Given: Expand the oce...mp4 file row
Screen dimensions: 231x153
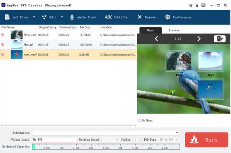Looking at the screenshot, I should pyautogui.click(x=3, y=55).
